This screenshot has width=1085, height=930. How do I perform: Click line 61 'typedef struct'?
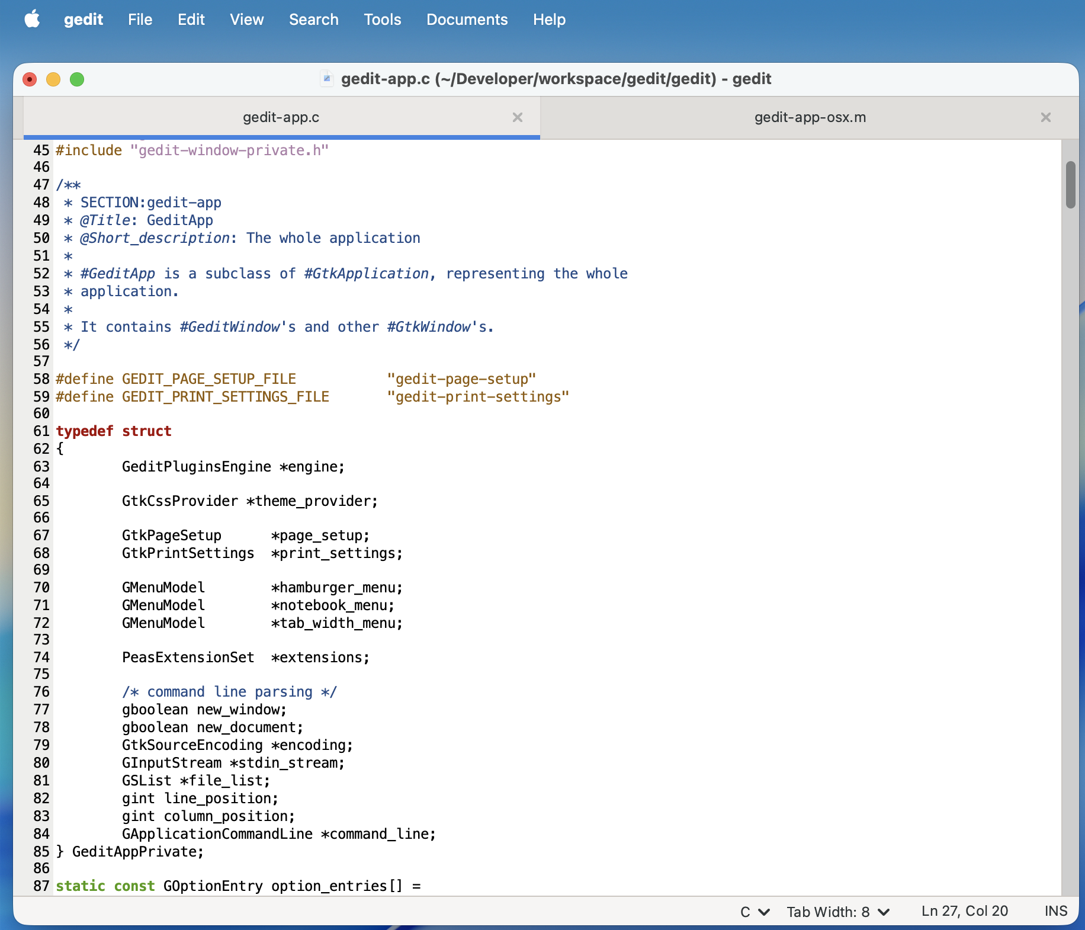[114, 431]
